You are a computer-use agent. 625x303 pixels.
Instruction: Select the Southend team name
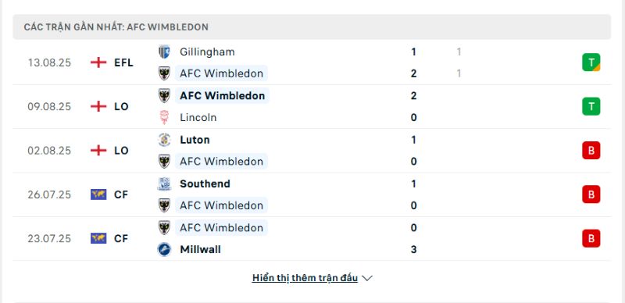(205, 184)
